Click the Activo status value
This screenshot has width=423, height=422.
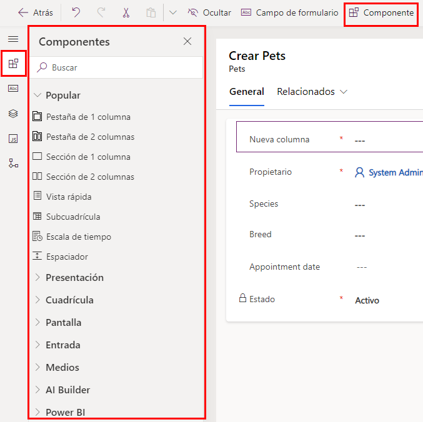point(367,300)
